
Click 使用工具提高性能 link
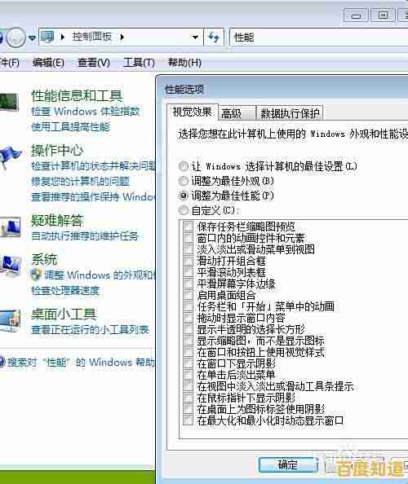coord(70,126)
